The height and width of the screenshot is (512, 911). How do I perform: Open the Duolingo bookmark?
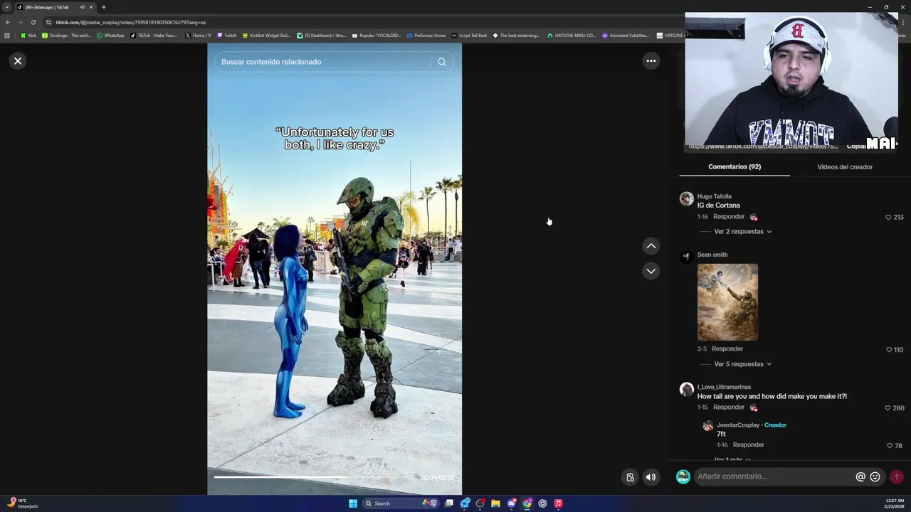[66, 35]
